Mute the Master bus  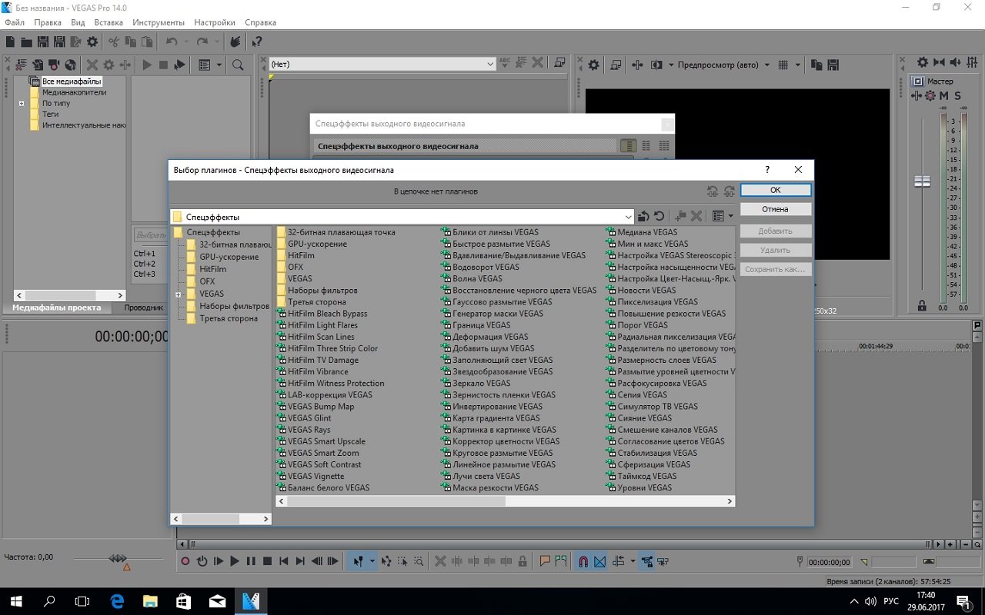(944, 96)
